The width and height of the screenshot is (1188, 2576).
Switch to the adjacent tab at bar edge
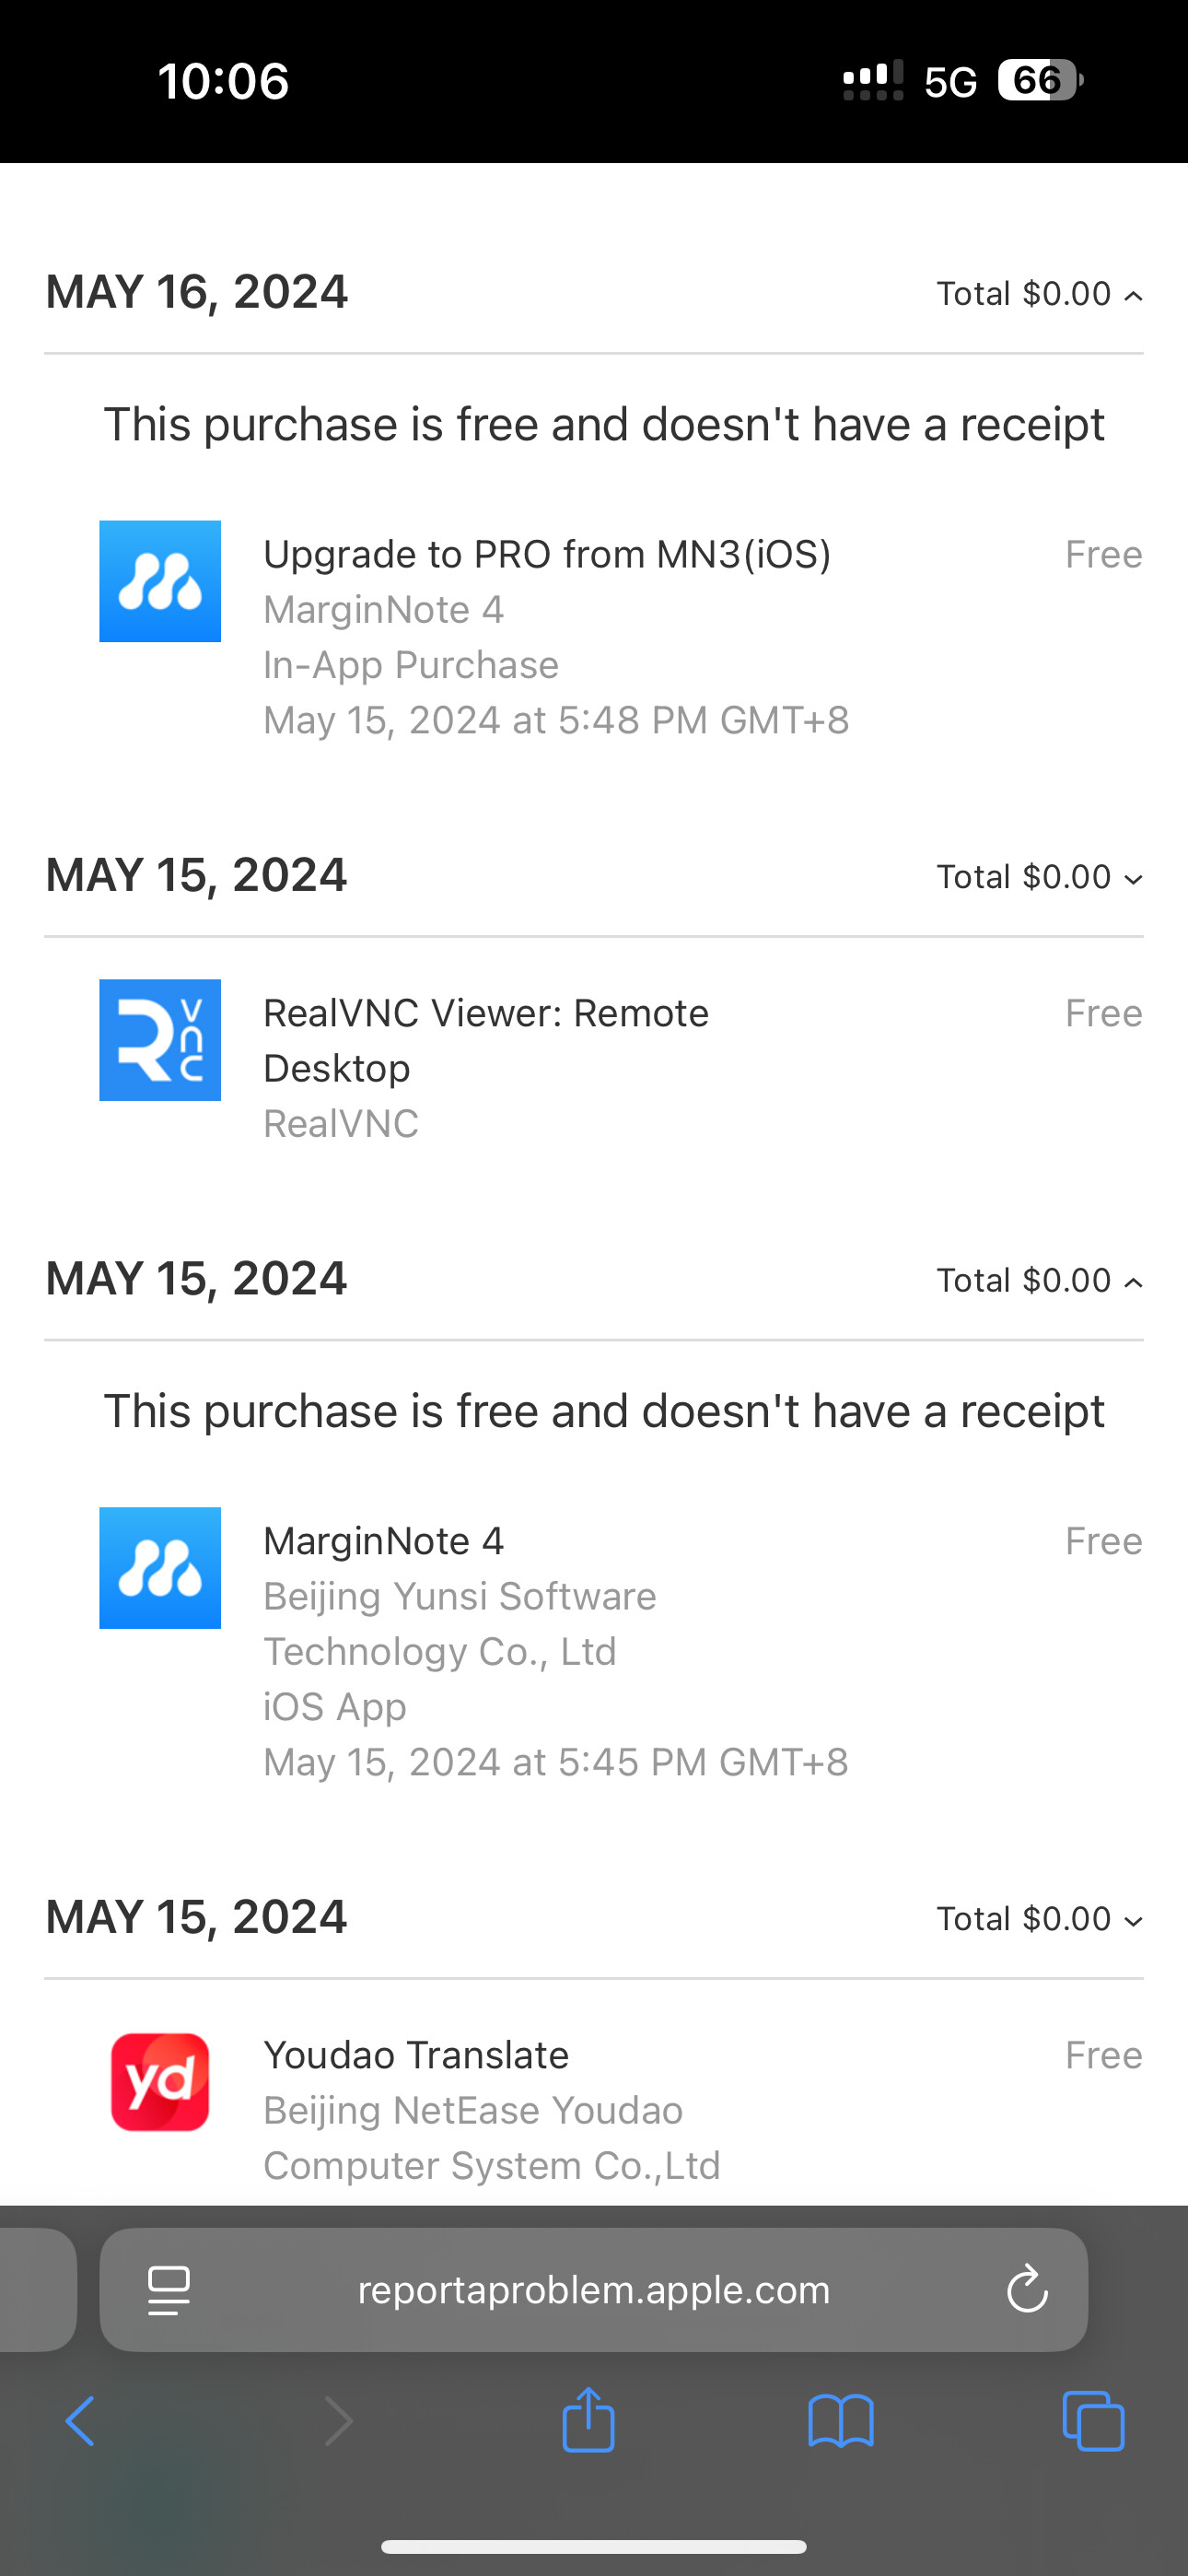click(38, 2289)
